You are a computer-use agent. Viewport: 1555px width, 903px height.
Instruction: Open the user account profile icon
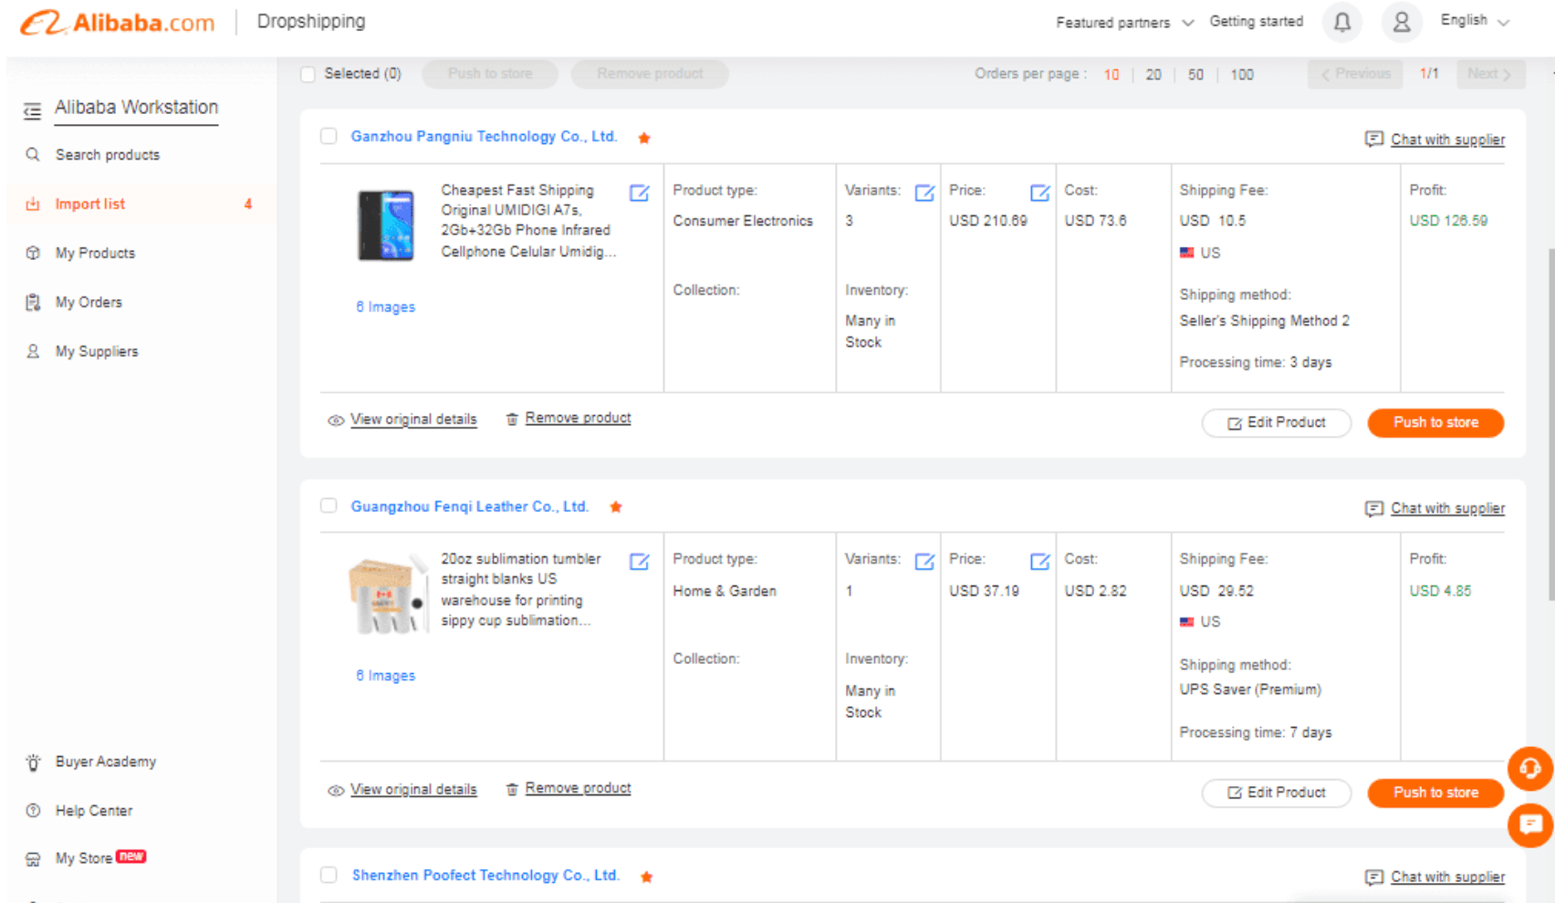pos(1402,22)
